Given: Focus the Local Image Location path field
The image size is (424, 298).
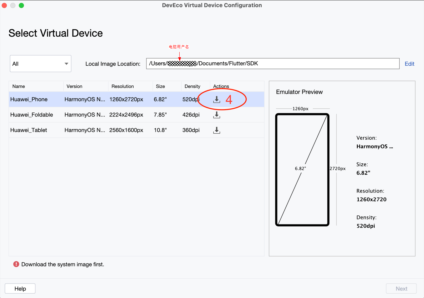Looking at the screenshot, I should 297,64.
